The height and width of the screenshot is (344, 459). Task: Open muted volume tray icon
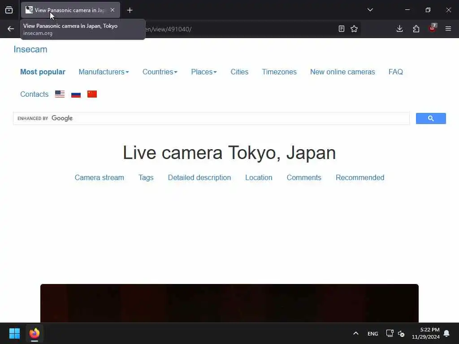click(401, 333)
